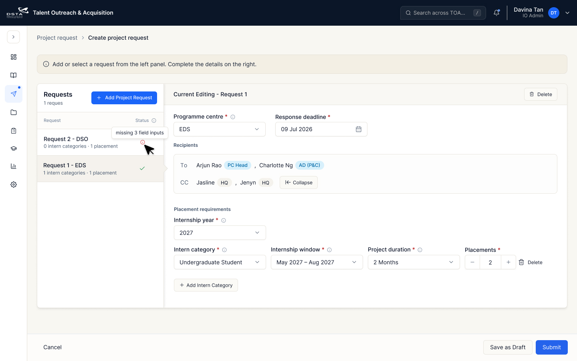Click the AD (P&C) tag
This screenshot has height=361, width=577.
pos(309,165)
